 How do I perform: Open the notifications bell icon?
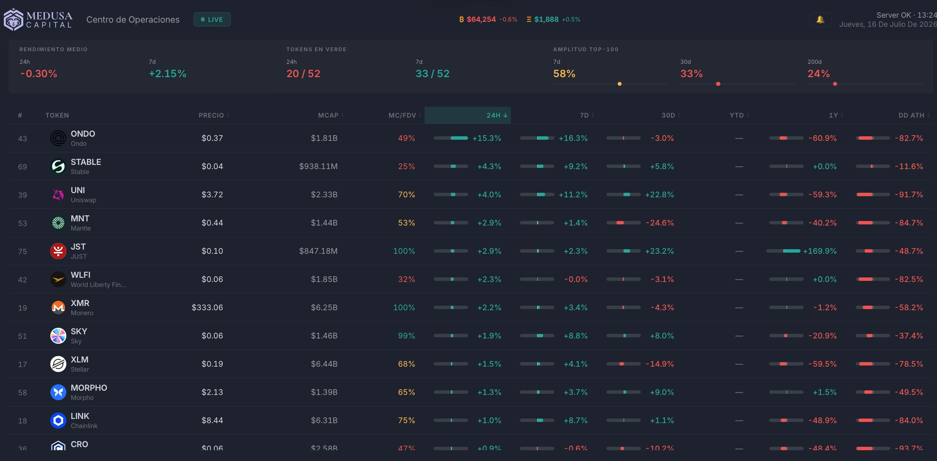(820, 20)
